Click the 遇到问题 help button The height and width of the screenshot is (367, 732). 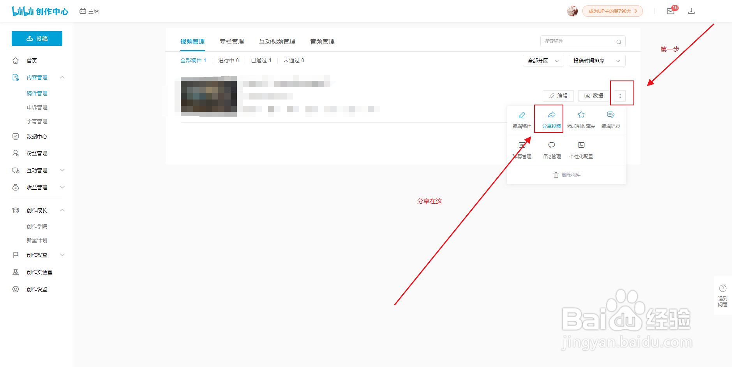tap(723, 296)
